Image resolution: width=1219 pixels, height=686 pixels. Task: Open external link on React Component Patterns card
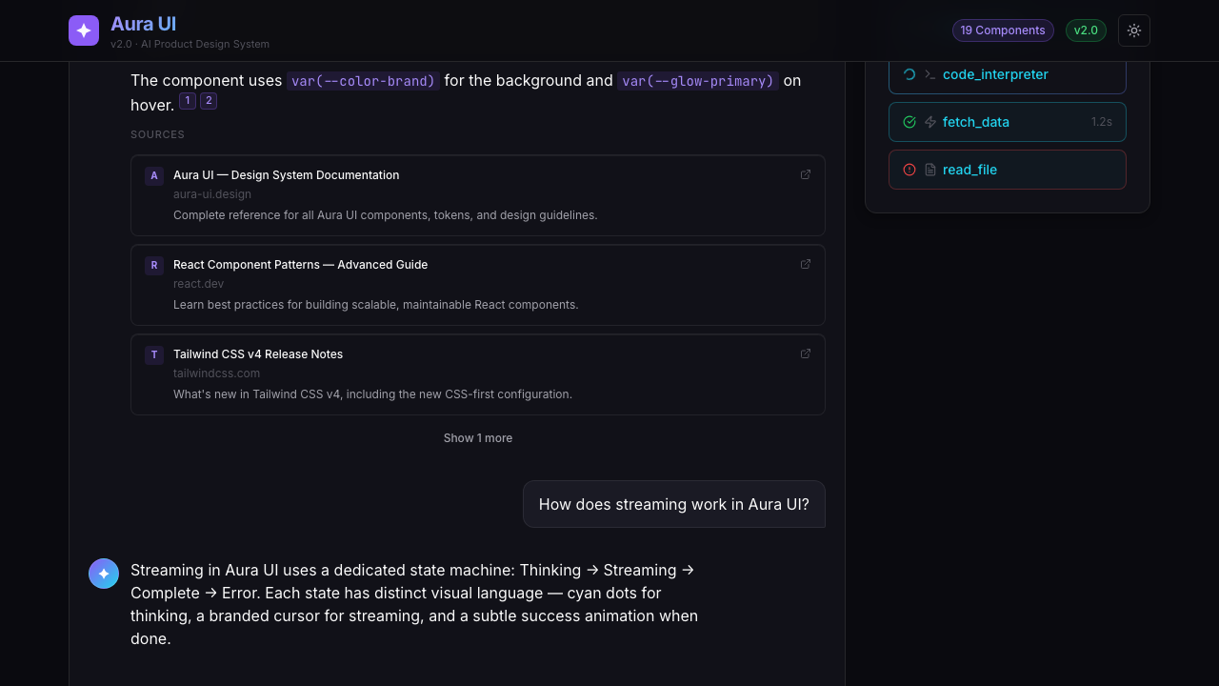point(805,264)
